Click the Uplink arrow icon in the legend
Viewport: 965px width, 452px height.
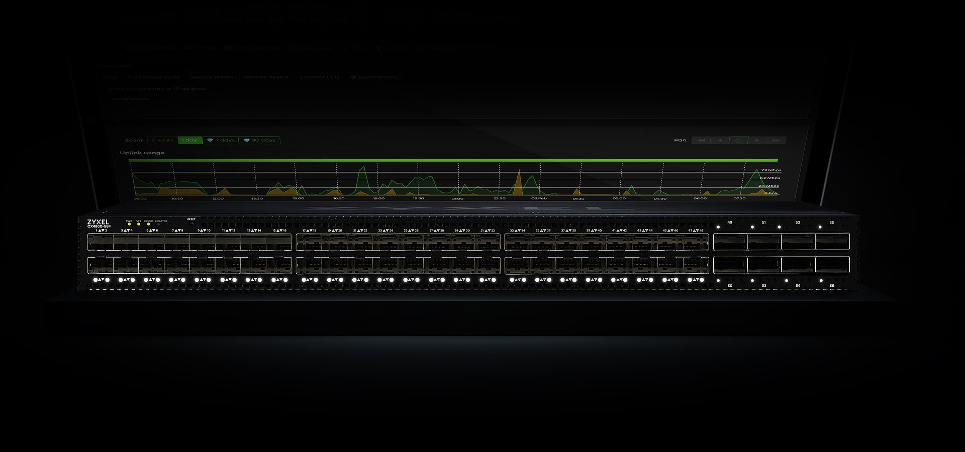378,48
